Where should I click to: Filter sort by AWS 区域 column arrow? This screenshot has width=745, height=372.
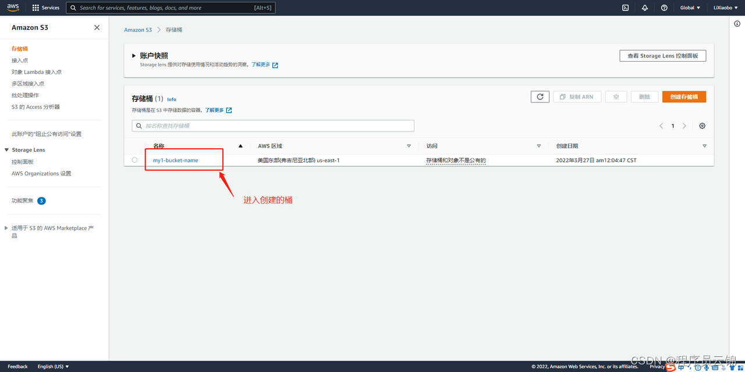[409, 146]
